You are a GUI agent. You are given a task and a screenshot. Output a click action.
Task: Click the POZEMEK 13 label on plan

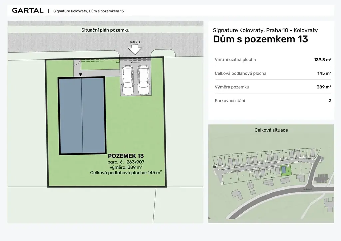(x=126, y=156)
